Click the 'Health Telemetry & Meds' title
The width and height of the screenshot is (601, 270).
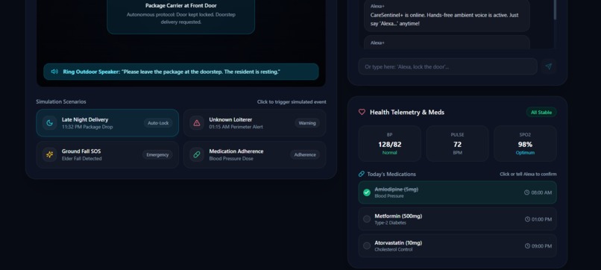407,113
